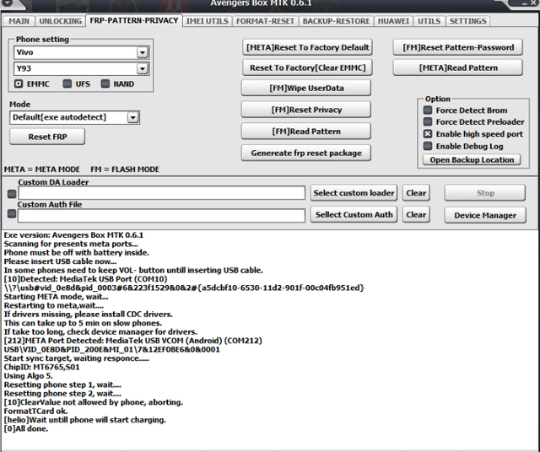The width and height of the screenshot is (540, 452).
Task: Click the Reset FRP button
Action: [x=47, y=137]
